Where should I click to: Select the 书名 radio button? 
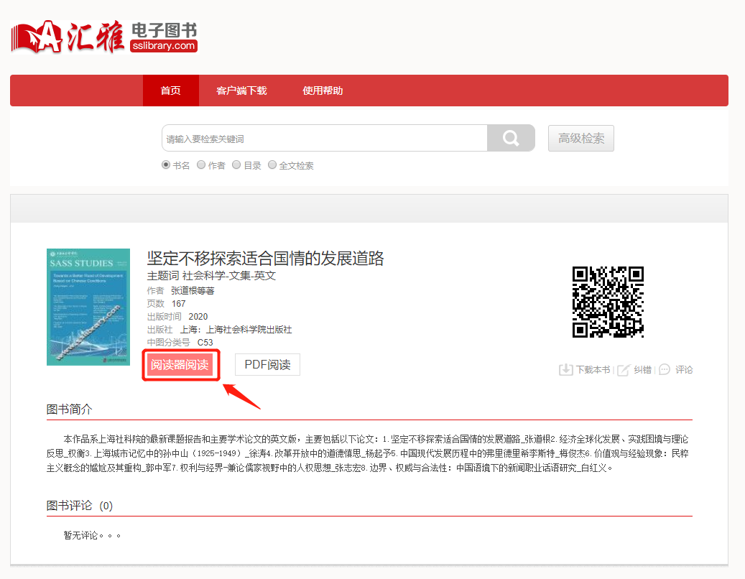point(166,165)
